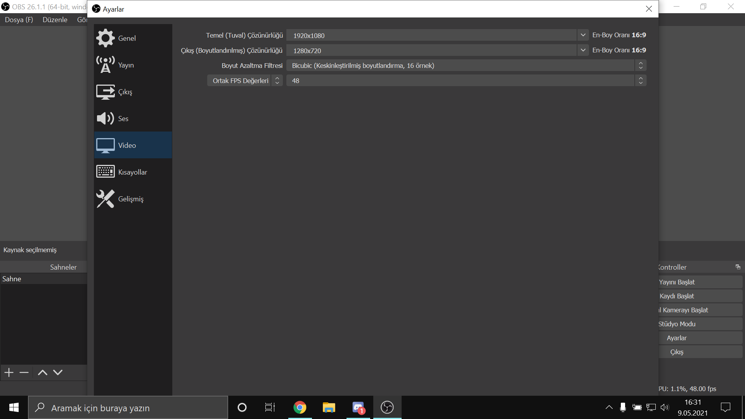Click the microphone tray icon

click(x=623, y=407)
